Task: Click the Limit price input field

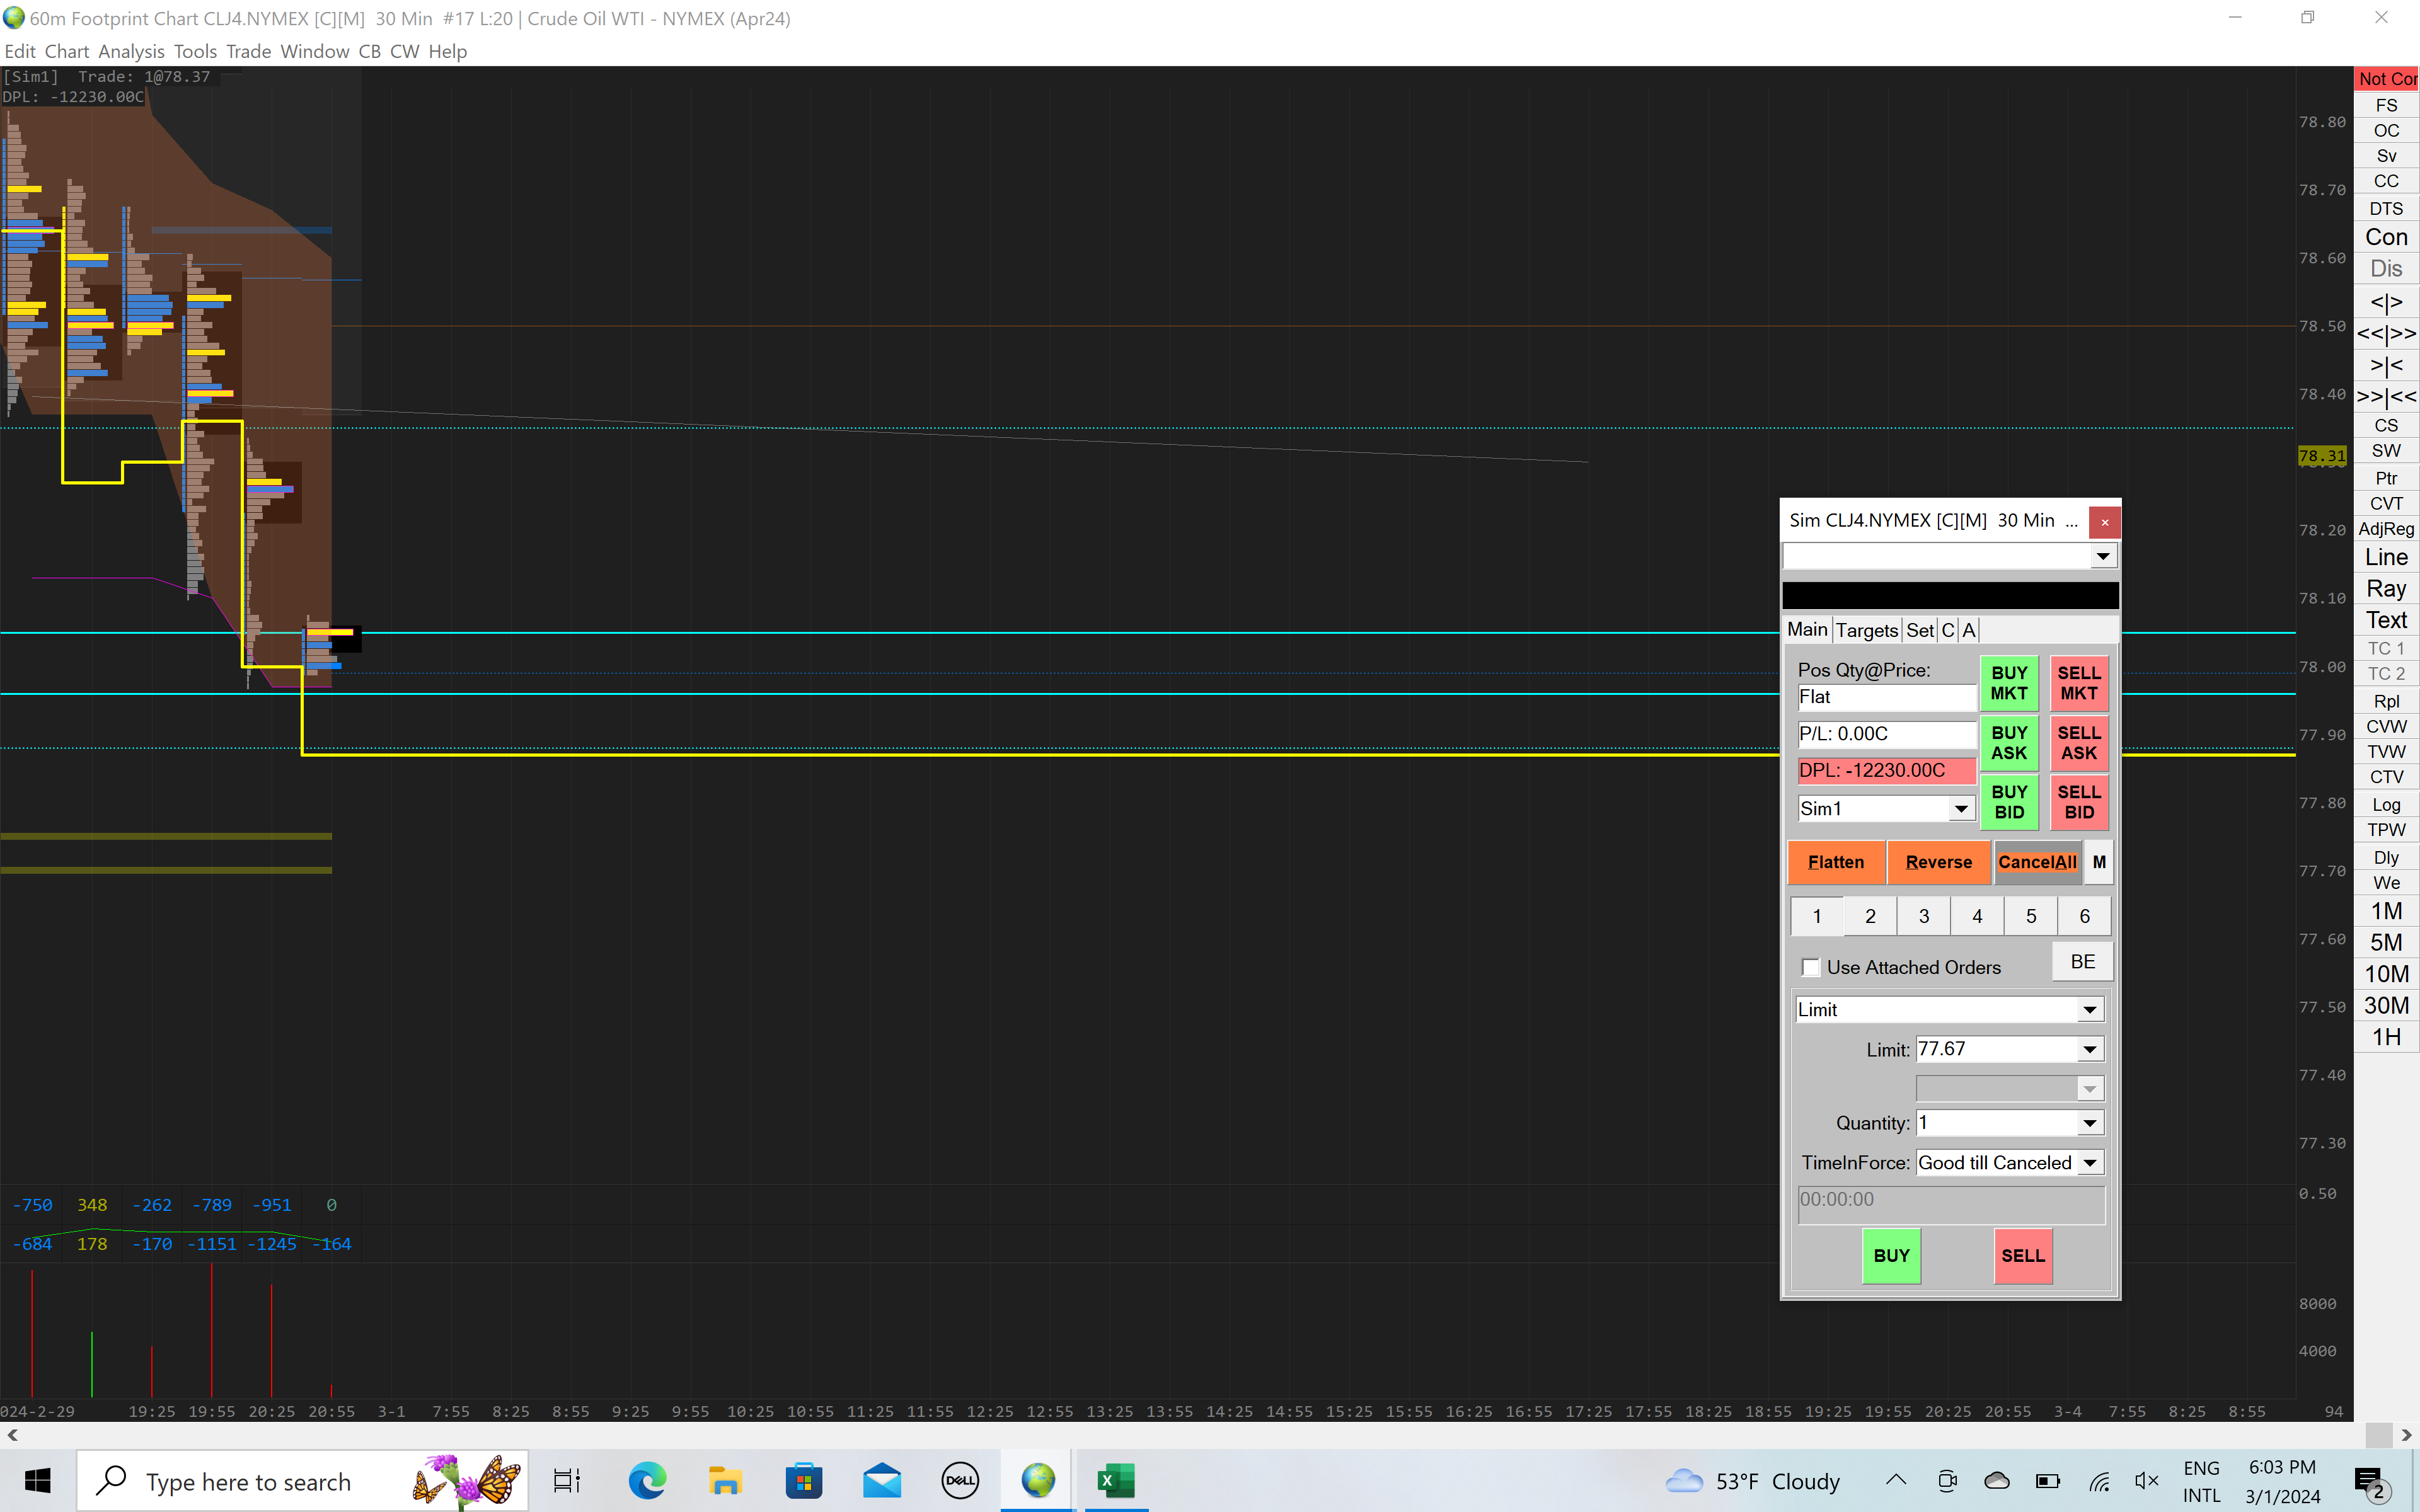Action: point(1995,1049)
